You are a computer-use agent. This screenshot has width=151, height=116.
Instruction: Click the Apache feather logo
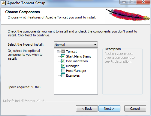point(128,15)
